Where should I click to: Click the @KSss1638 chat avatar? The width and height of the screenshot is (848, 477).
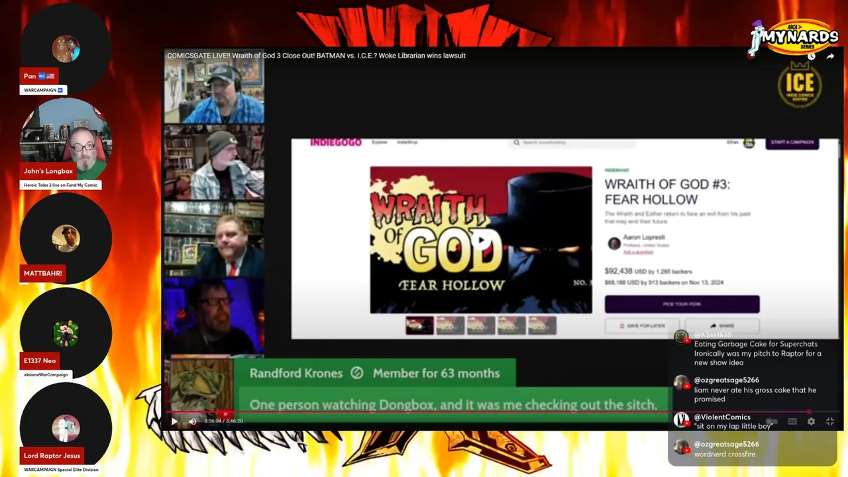[681, 338]
